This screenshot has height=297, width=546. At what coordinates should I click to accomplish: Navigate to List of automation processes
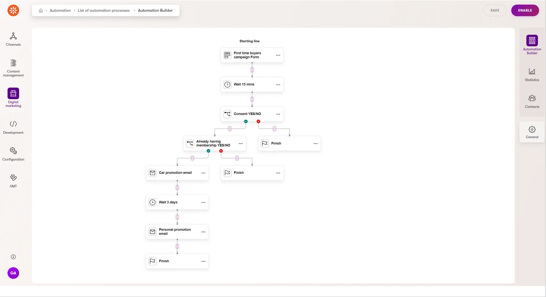click(x=103, y=10)
